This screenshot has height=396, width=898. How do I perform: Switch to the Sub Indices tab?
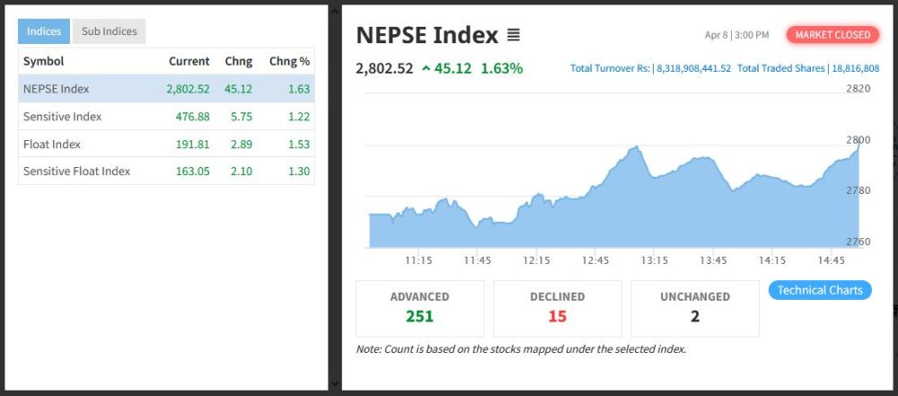tap(109, 31)
